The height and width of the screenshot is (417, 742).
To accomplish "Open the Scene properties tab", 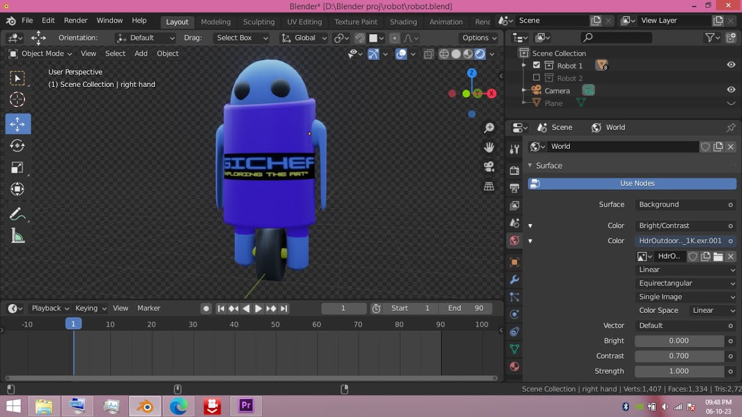I will tap(514, 223).
